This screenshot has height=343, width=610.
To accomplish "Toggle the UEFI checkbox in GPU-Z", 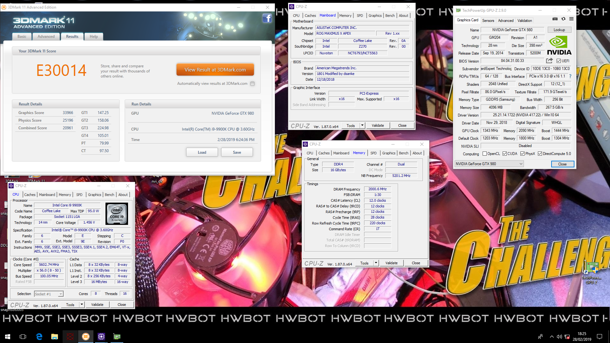I will [x=559, y=61].
